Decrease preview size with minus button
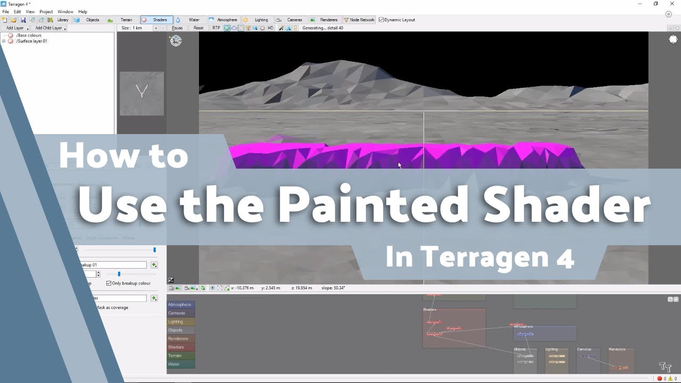Image resolution: width=681 pixels, height=383 pixels. pyautogui.click(x=163, y=28)
